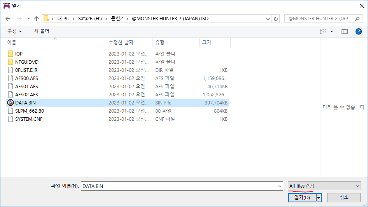Viewport: 368px width, 207px height.
Task: Click @MONSTER HUNTER 2 (JAPAN).ISO breadcrumb
Action: click(170, 19)
